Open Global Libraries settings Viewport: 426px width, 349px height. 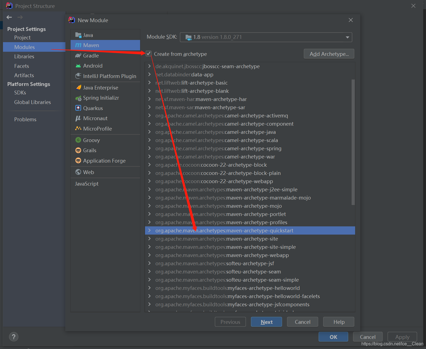click(x=33, y=102)
